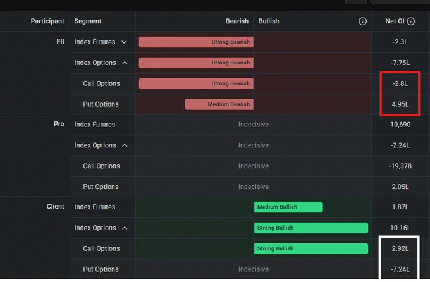Click Pro Put Options Indecisive cell
The height and width of the screenshot is (282, 430).
254,187
